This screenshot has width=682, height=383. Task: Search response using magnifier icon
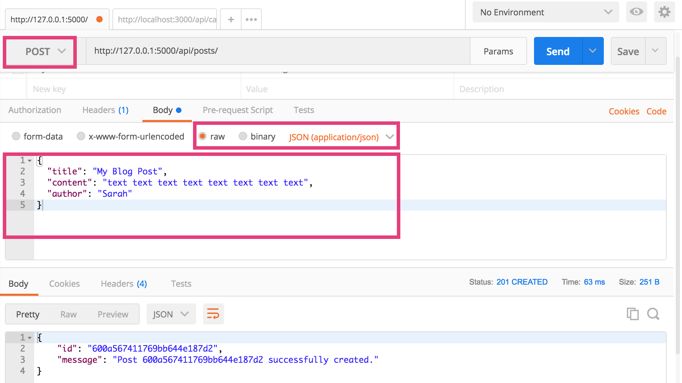click(x=653, y=314)
